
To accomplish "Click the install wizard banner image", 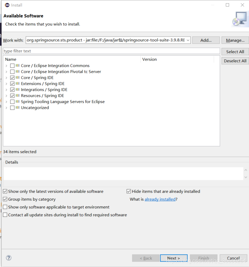I will click(x=240, y=19).
